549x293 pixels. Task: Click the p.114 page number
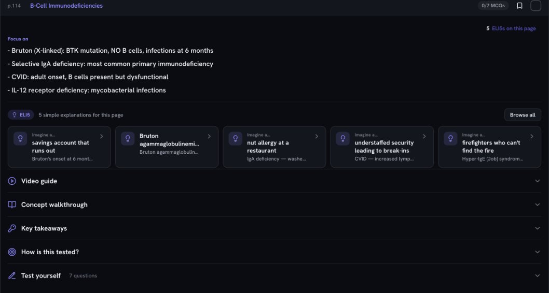14,6
